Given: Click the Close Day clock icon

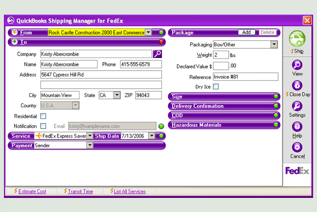Looking at the screenshot, I should 297,85.
